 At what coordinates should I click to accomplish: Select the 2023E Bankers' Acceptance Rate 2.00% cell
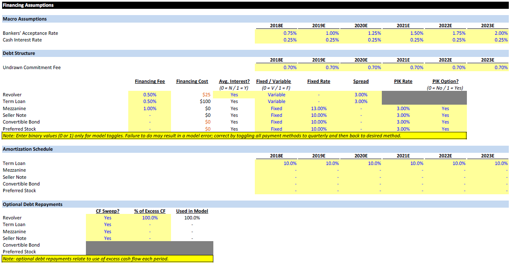point(487,33)
